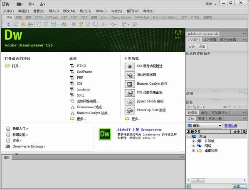Open the 经典 workspace switcher dropdown

click(x=211, y=4)
